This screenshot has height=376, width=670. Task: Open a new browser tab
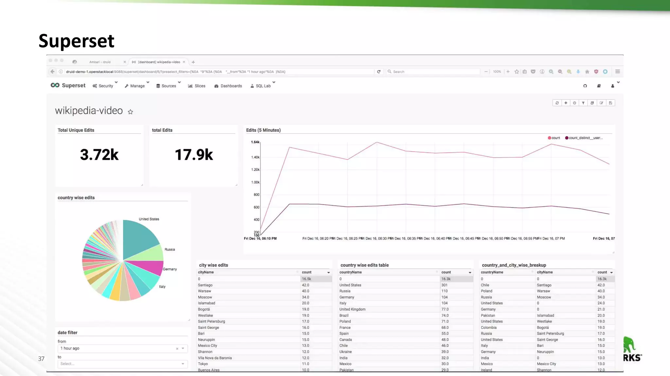tap(193, 62)
